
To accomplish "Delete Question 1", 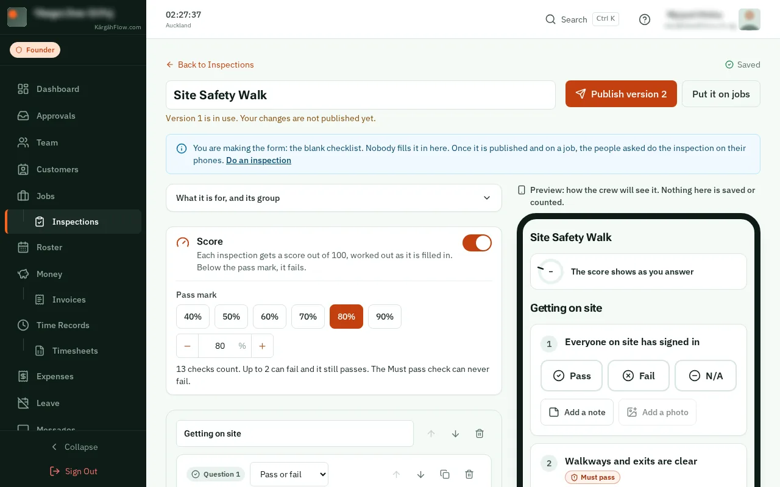I will pyautogui.click(x=469, y=474).
